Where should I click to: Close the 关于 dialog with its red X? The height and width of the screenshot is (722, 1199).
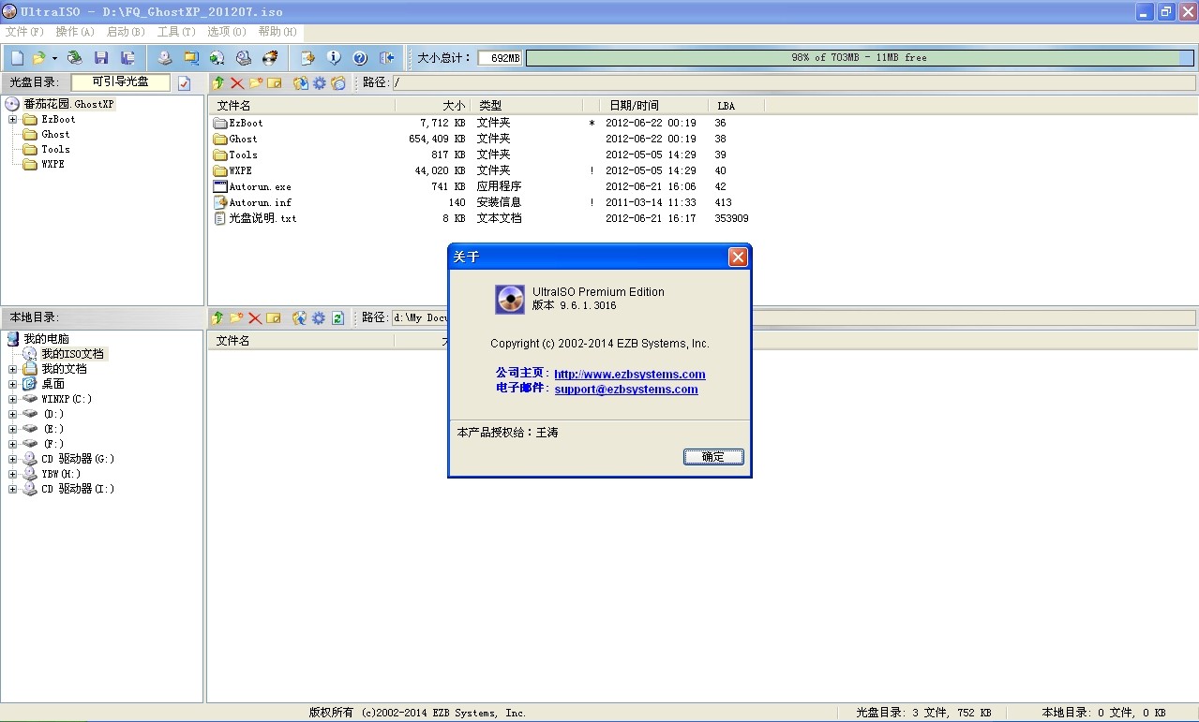click(738, 257)
